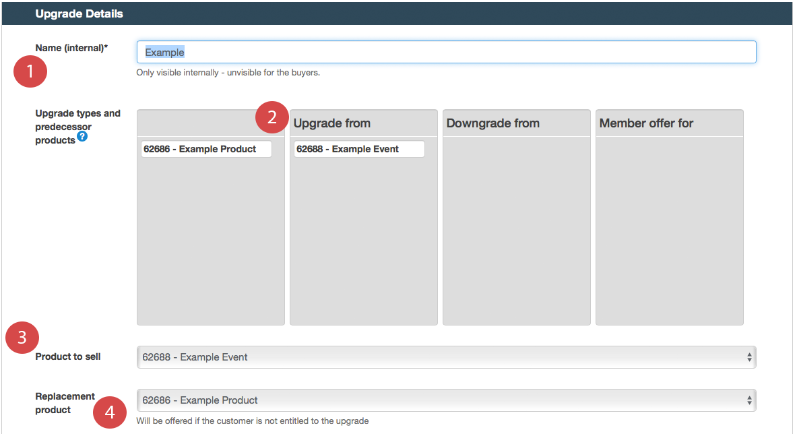This screenshot has width=795, height=434.
Task: Click the blue help question mark icon
Action: point(82,136)
